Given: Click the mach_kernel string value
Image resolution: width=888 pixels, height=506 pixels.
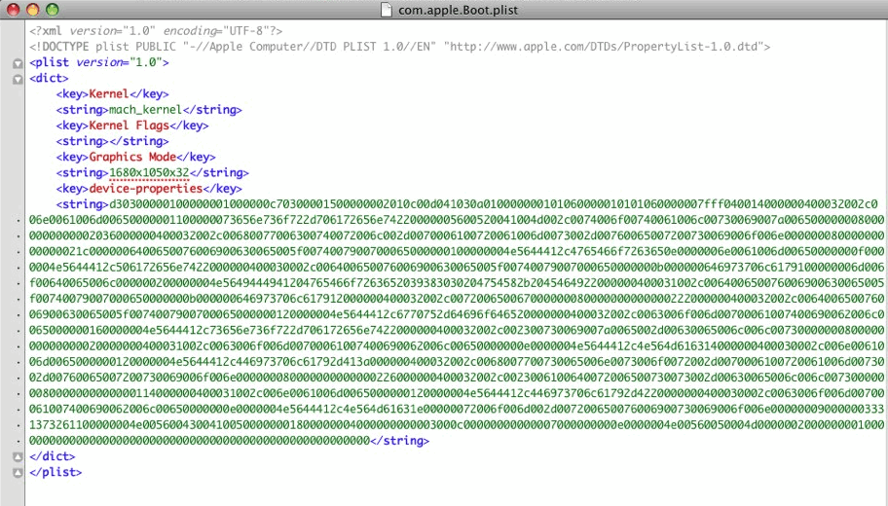Looking at the screenshot, I should (145, 109).
